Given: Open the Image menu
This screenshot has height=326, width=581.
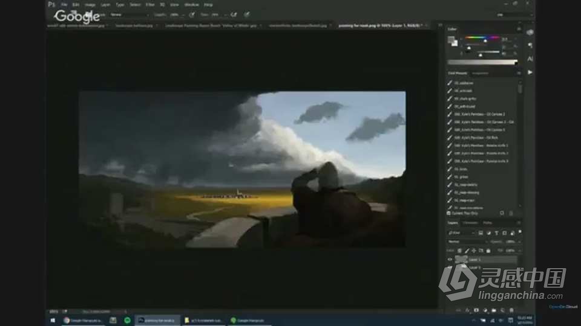Looking at the screenshot, I should coord(90,5).
